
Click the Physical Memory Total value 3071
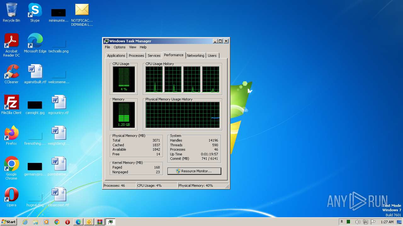tap(156, 140)
